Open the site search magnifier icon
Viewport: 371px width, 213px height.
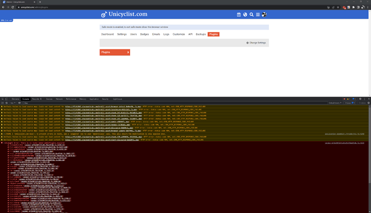click(x=252, y=14)
